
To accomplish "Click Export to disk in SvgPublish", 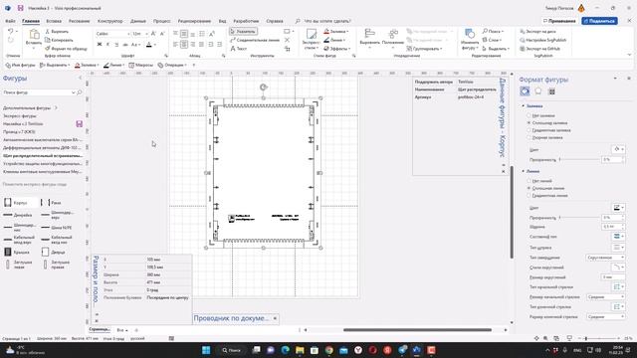I will point(537,31).
